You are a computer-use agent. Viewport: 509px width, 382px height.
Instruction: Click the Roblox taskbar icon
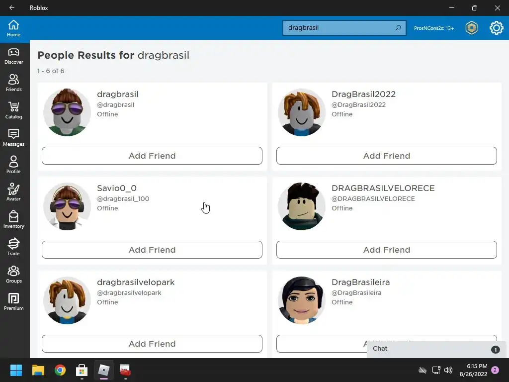pyautogui.click(x=104, y=370)
